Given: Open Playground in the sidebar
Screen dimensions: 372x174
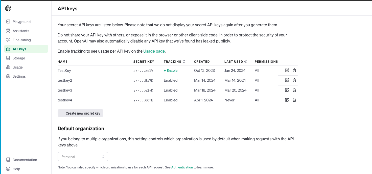Looking at the screenshot, I should click(x=21, y=22).
